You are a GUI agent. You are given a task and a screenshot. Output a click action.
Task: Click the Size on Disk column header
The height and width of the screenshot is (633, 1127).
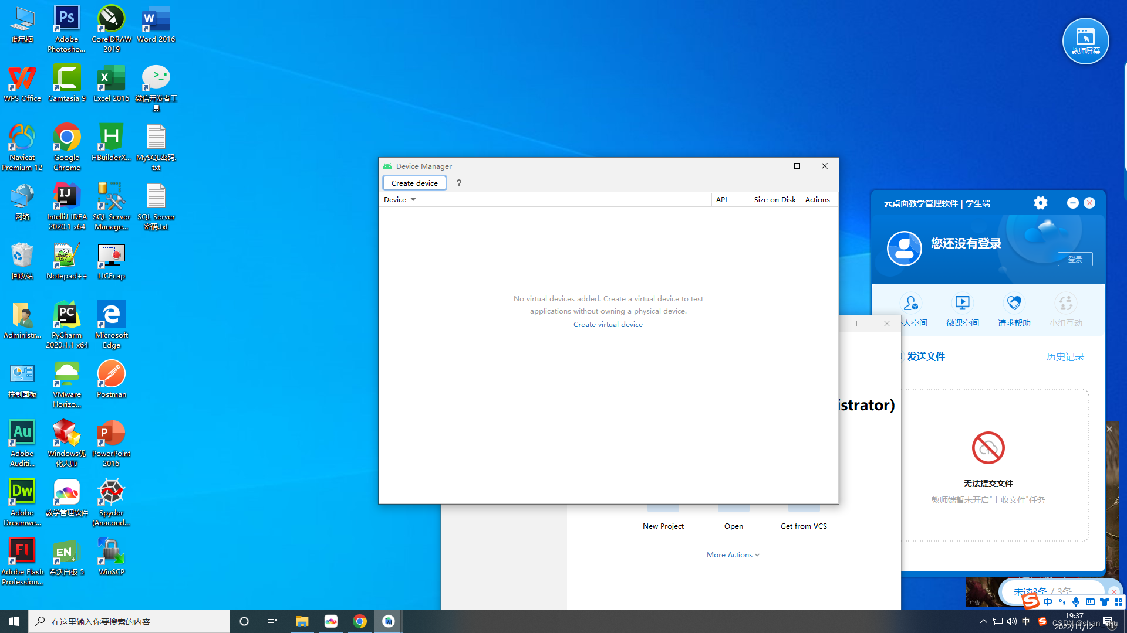[775, 200]
